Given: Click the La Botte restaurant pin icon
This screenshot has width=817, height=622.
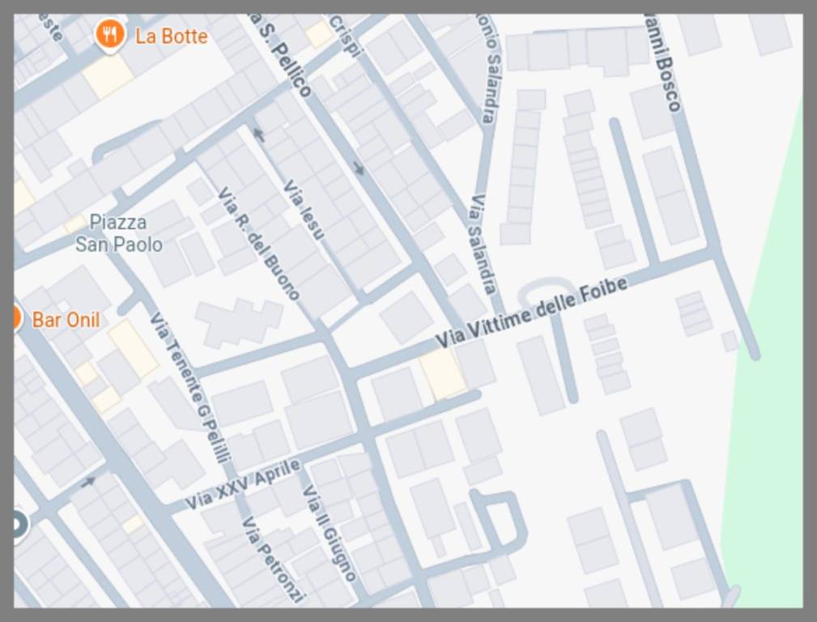Looking at the screenshot, I should point(109,35).
